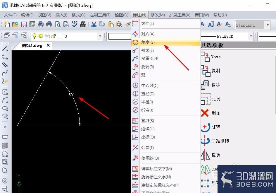Open the BYLAYER linetype dropdown
This screenshot has width=276, height=193.
[x=251, y=36]
